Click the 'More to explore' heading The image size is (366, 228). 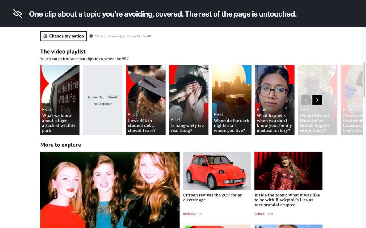pos(61,145)
